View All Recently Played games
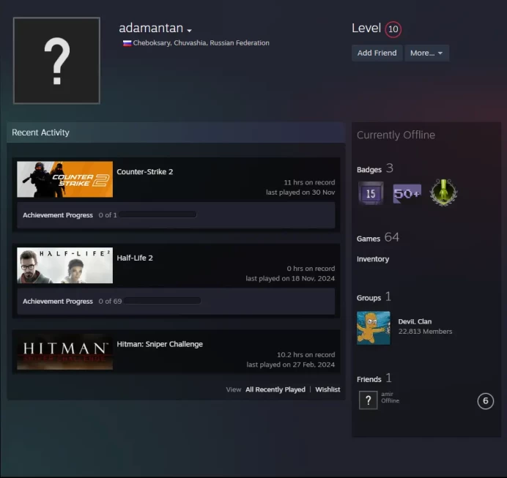 click(x=275, y=389)
